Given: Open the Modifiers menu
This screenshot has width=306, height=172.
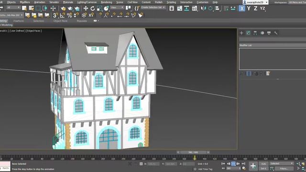Looking at the screenshot, I should pos(25,2).
